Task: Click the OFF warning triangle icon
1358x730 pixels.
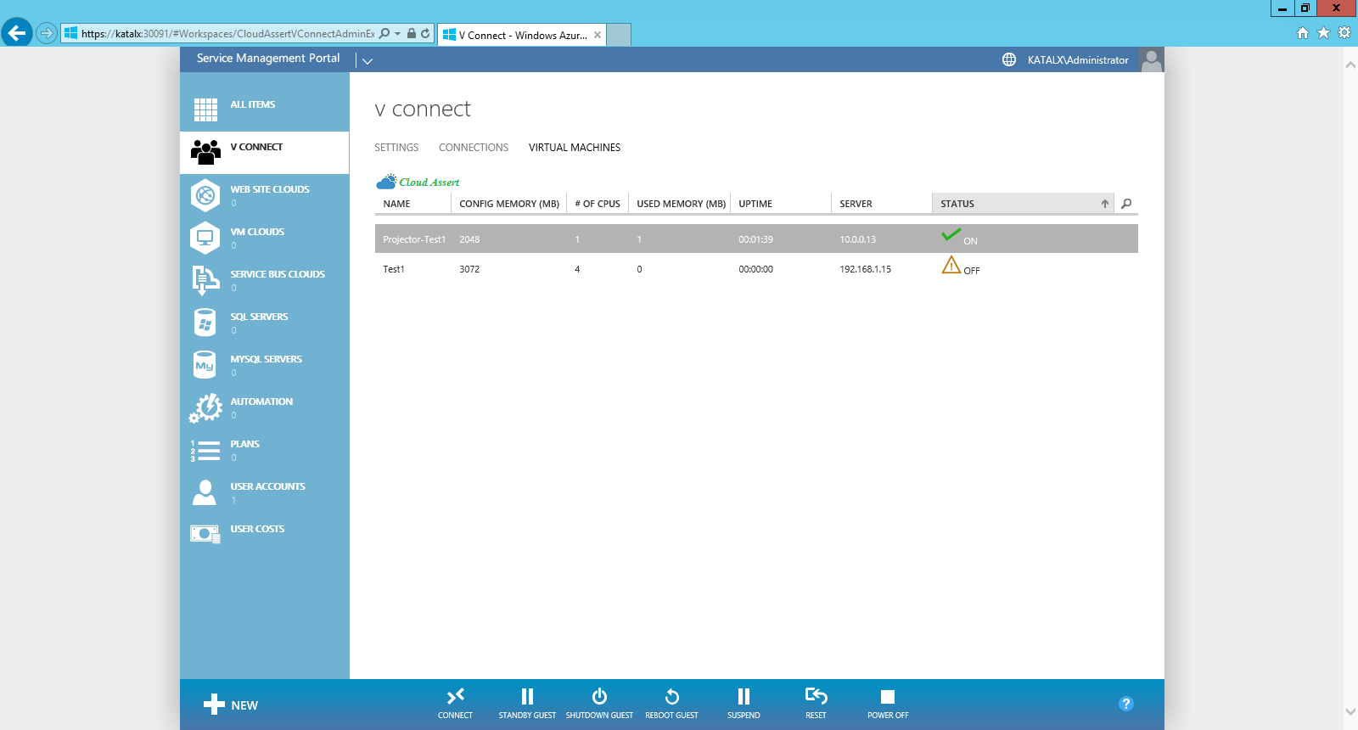Action: [951, 265]
